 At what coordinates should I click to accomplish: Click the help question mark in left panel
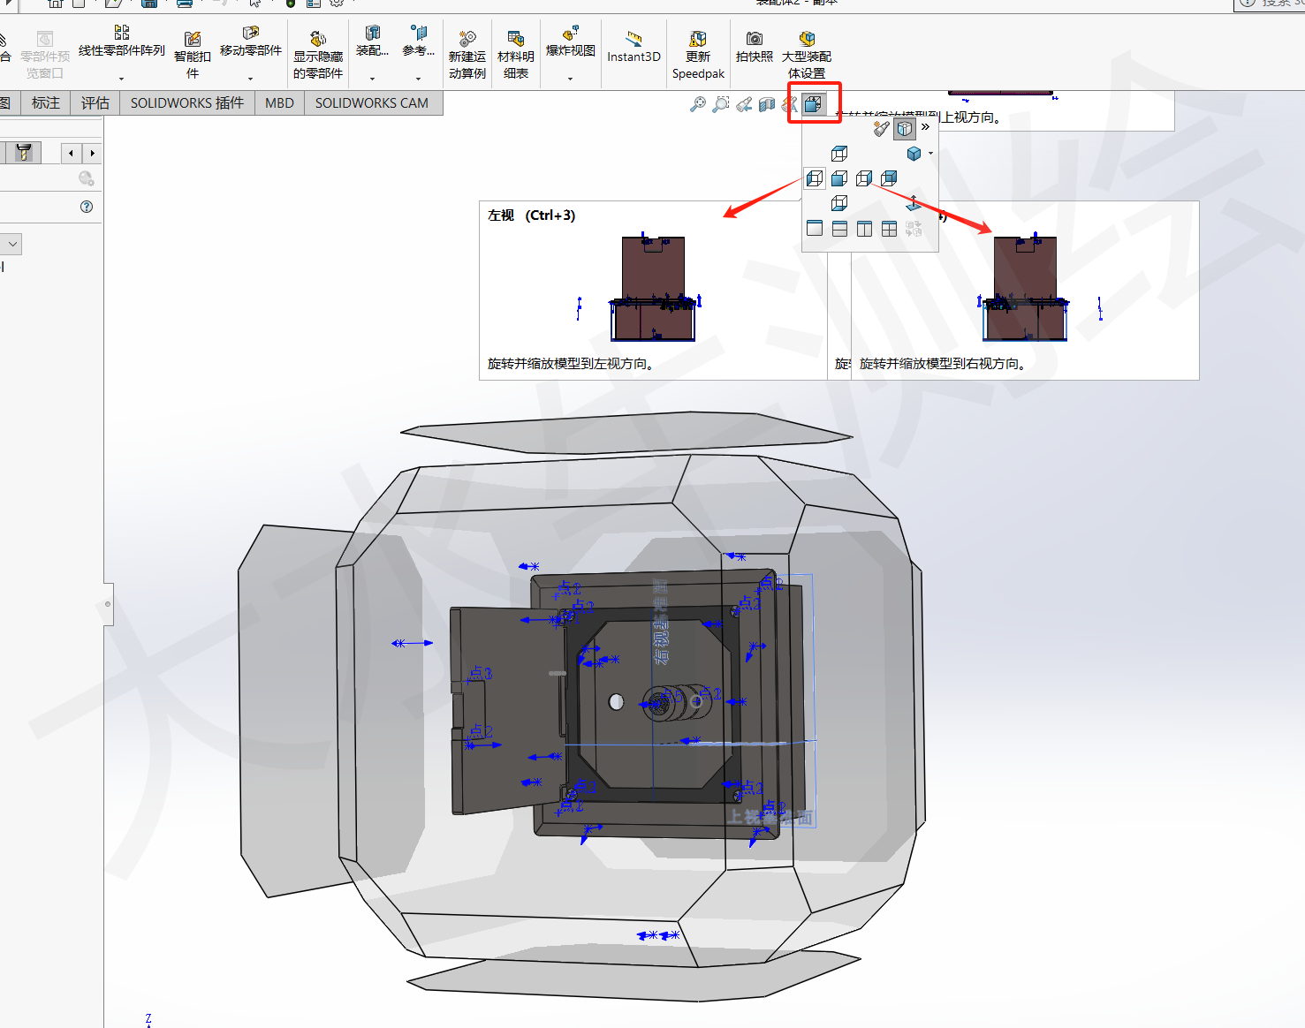(86, 207)
